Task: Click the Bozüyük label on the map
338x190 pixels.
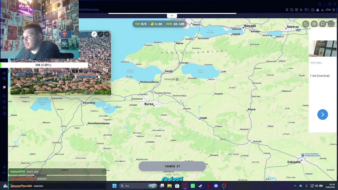Action: point(257,142)
